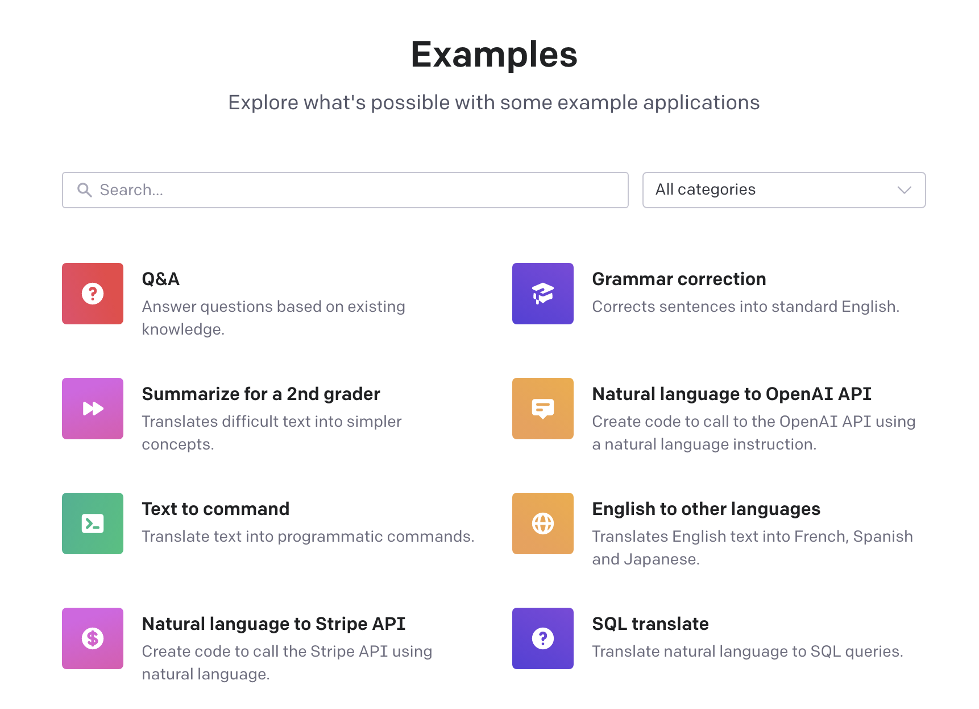
Task: Click the Grammar correction graduation cap icon
Action: (542, 294)
